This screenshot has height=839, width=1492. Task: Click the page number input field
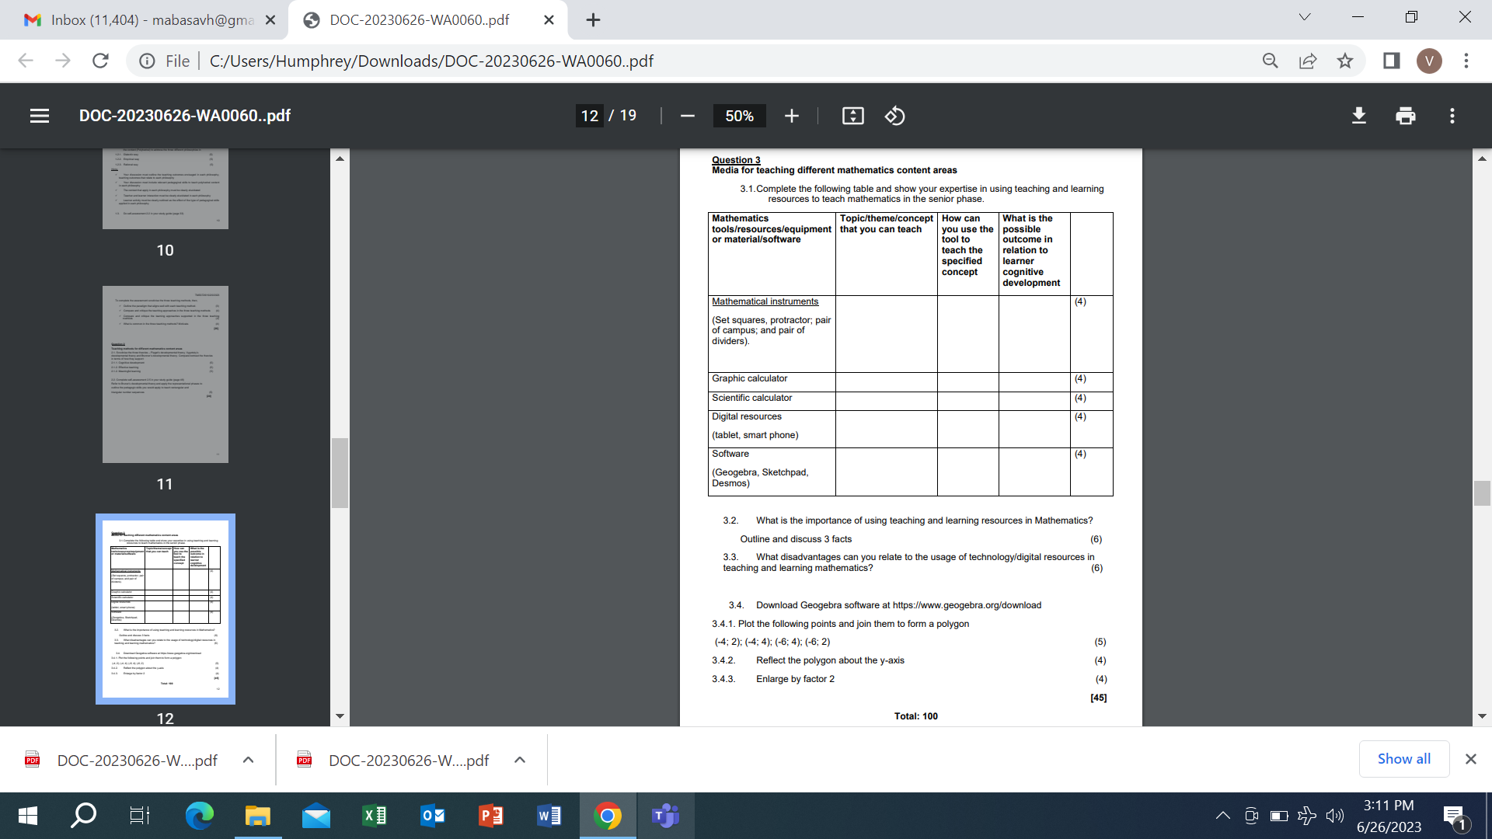590,116
